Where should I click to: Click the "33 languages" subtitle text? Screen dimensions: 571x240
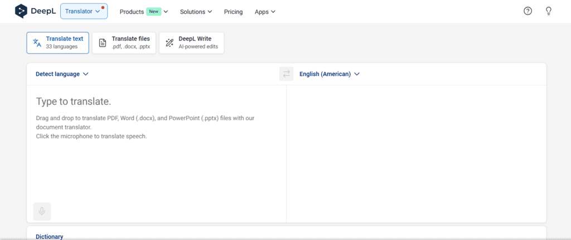point(61,47)
